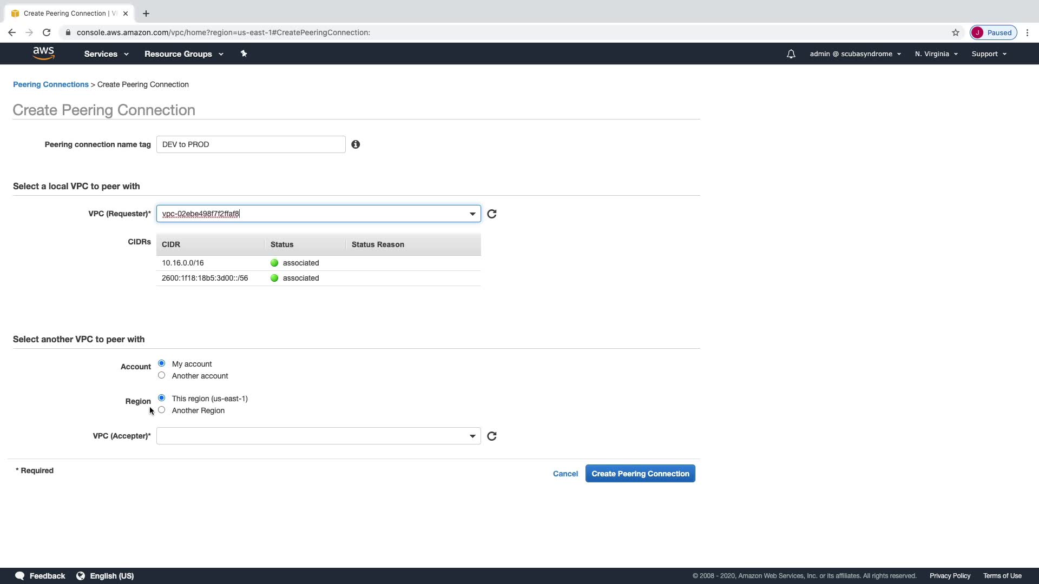Click the peering connection name tag field

click(251, 144)
